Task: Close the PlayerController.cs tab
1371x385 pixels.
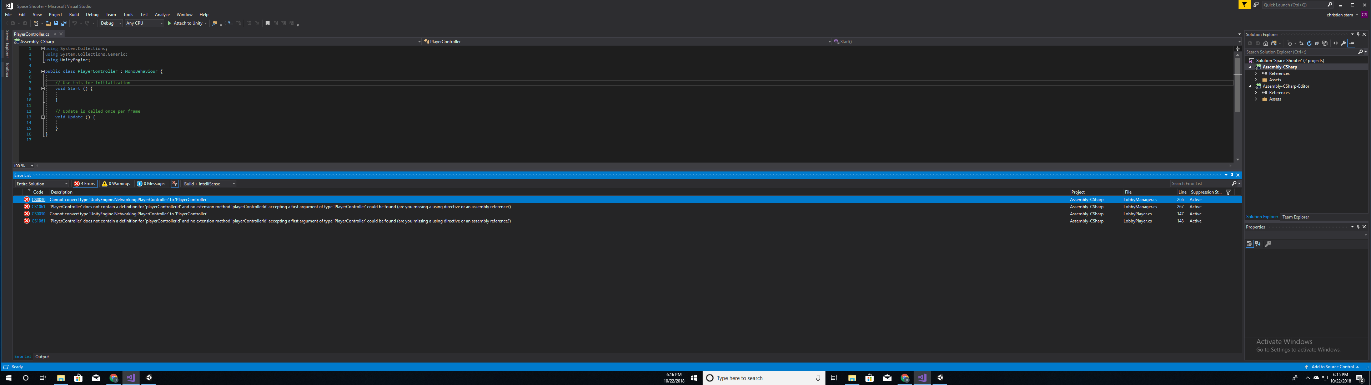Action: 61,34
